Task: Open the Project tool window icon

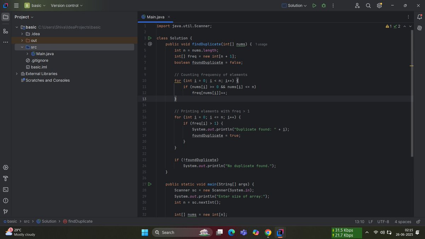Action: [6, 17]
